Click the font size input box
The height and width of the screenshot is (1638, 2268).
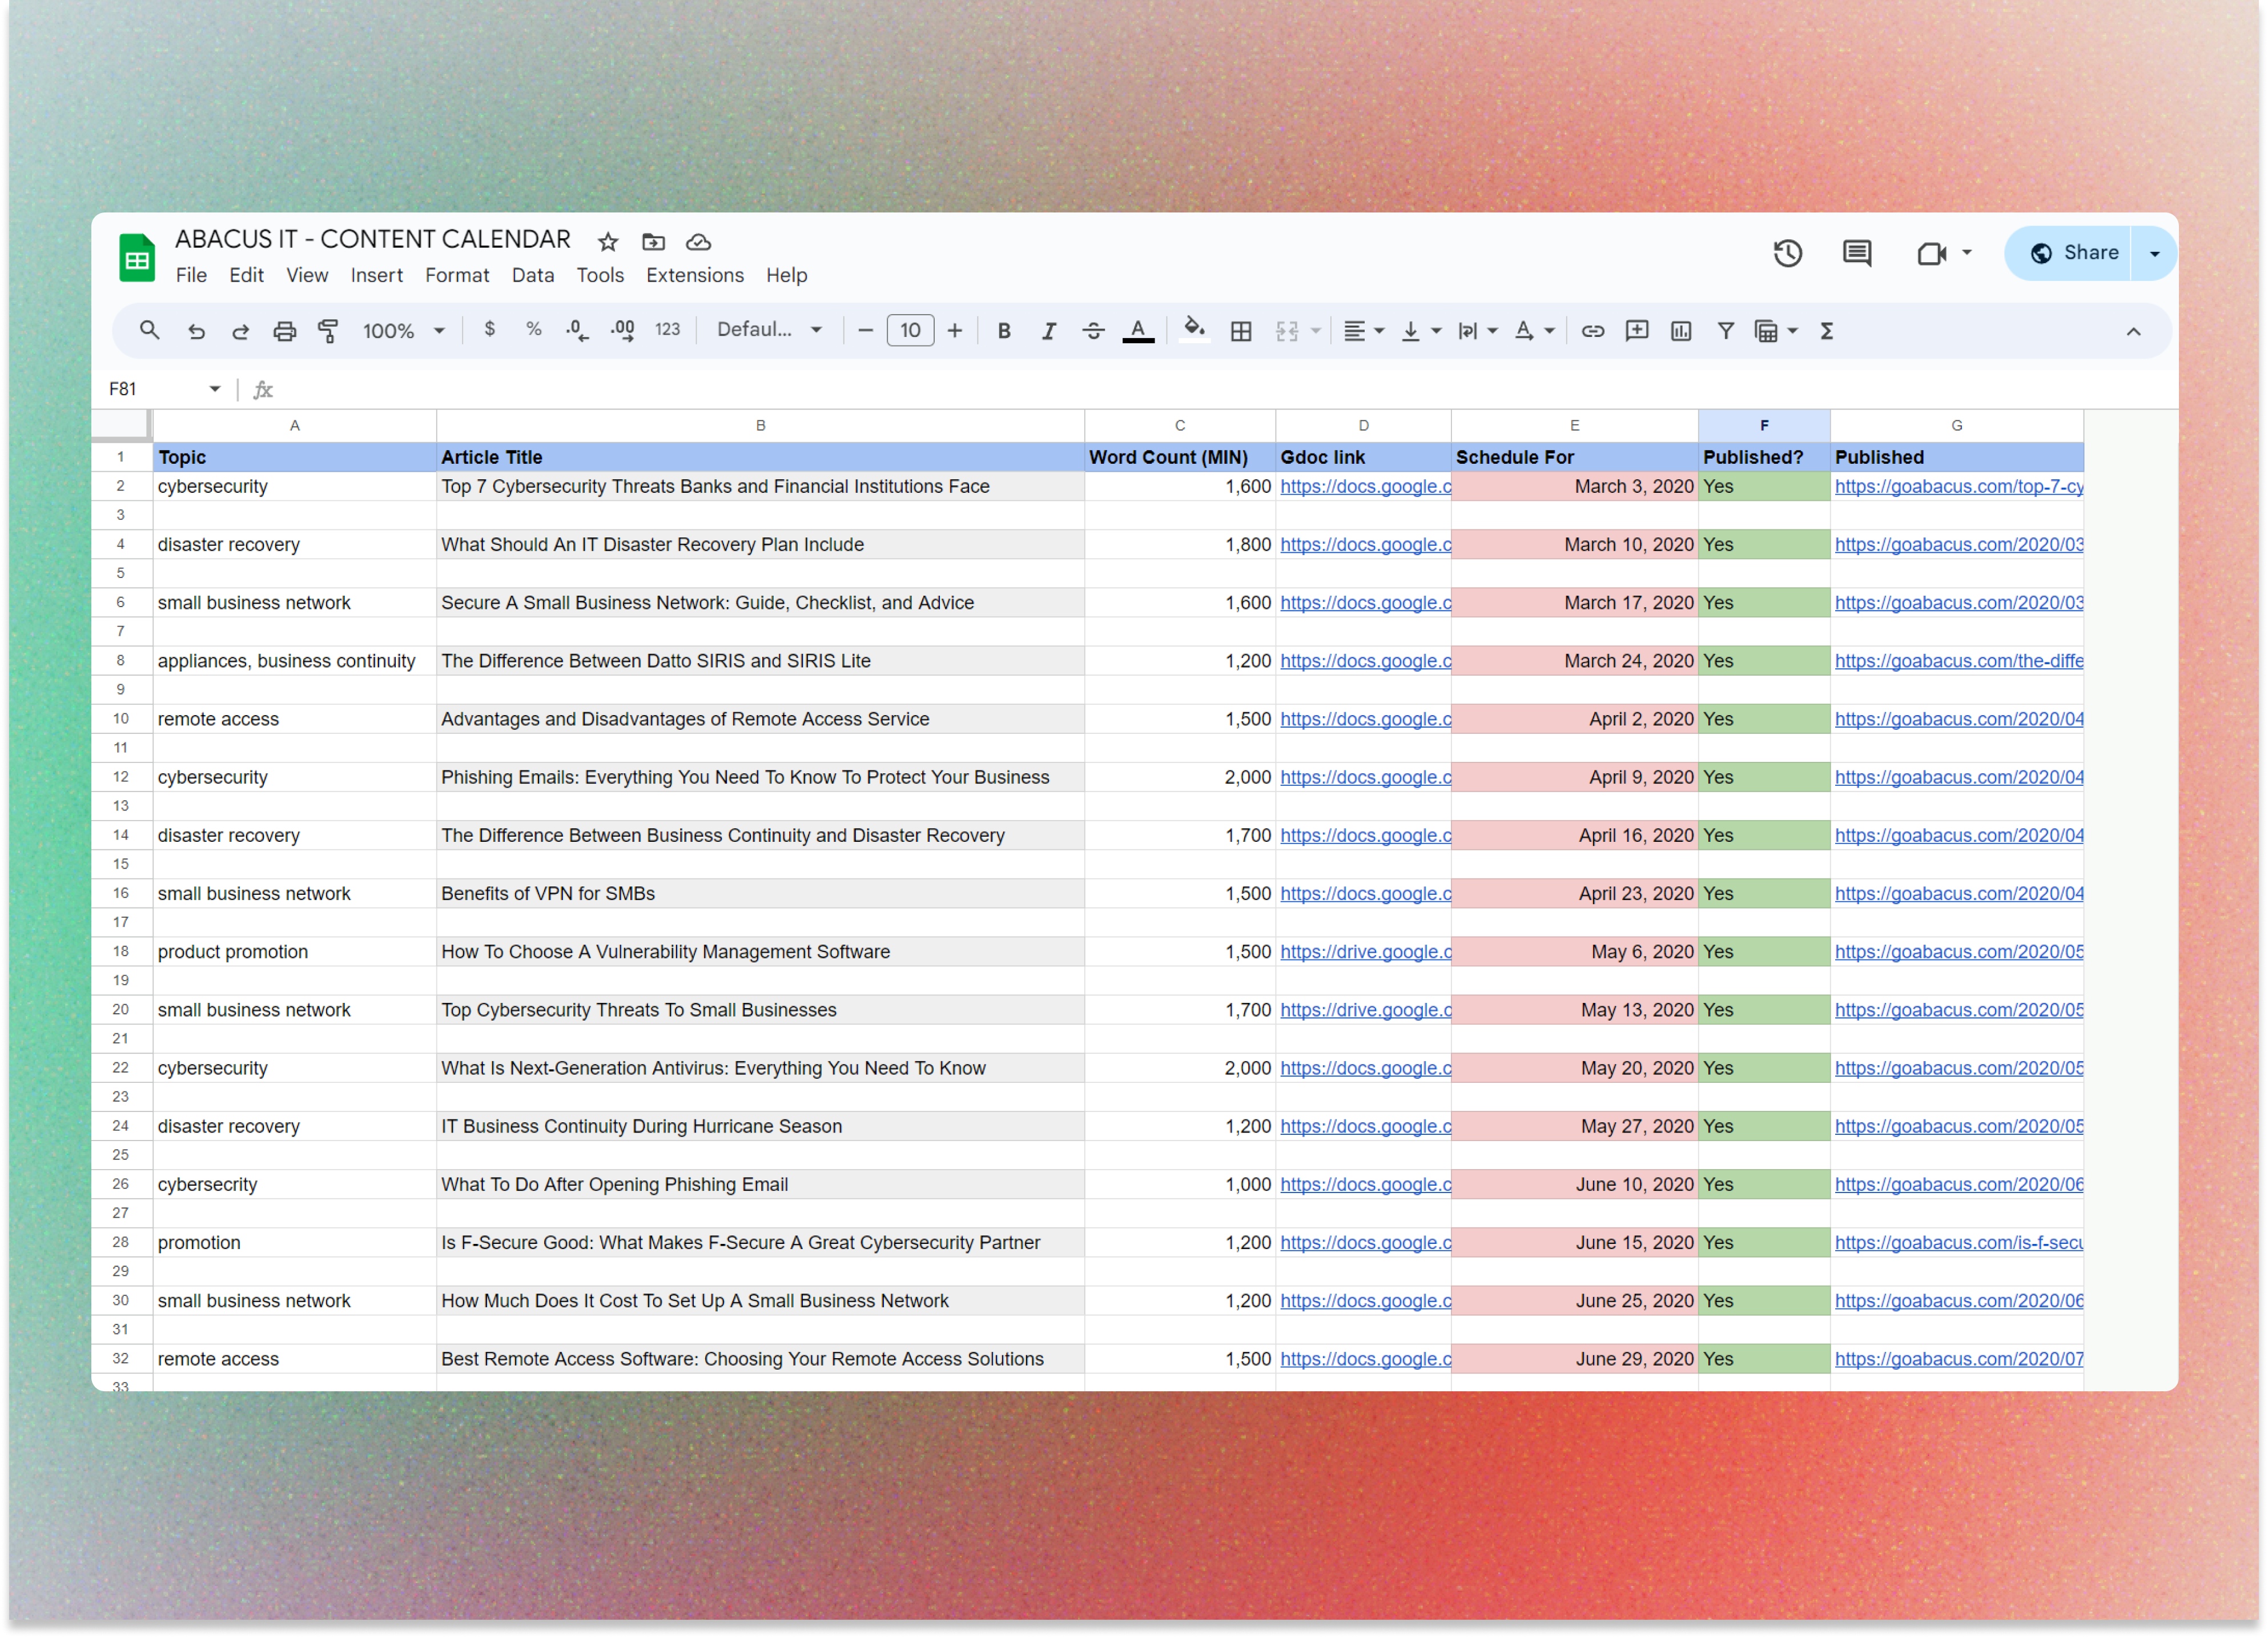coord(909,331)
